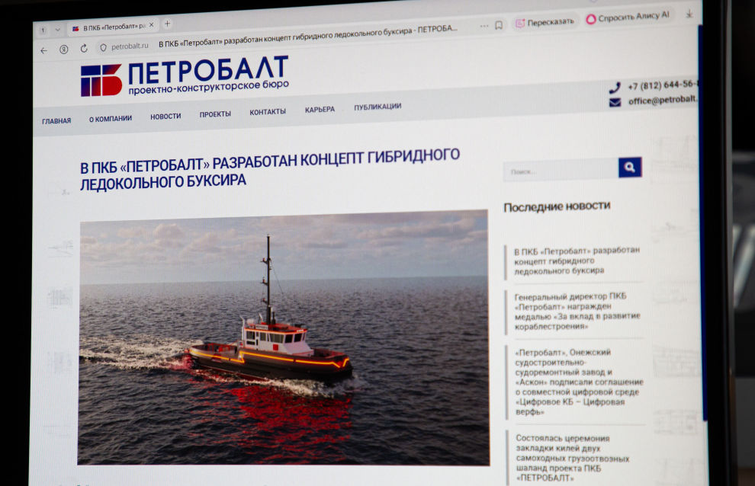The height and width of the screenshot is (486, 755).
Task: Open site information icon in address bar
Action: click(x=104, y=46)
